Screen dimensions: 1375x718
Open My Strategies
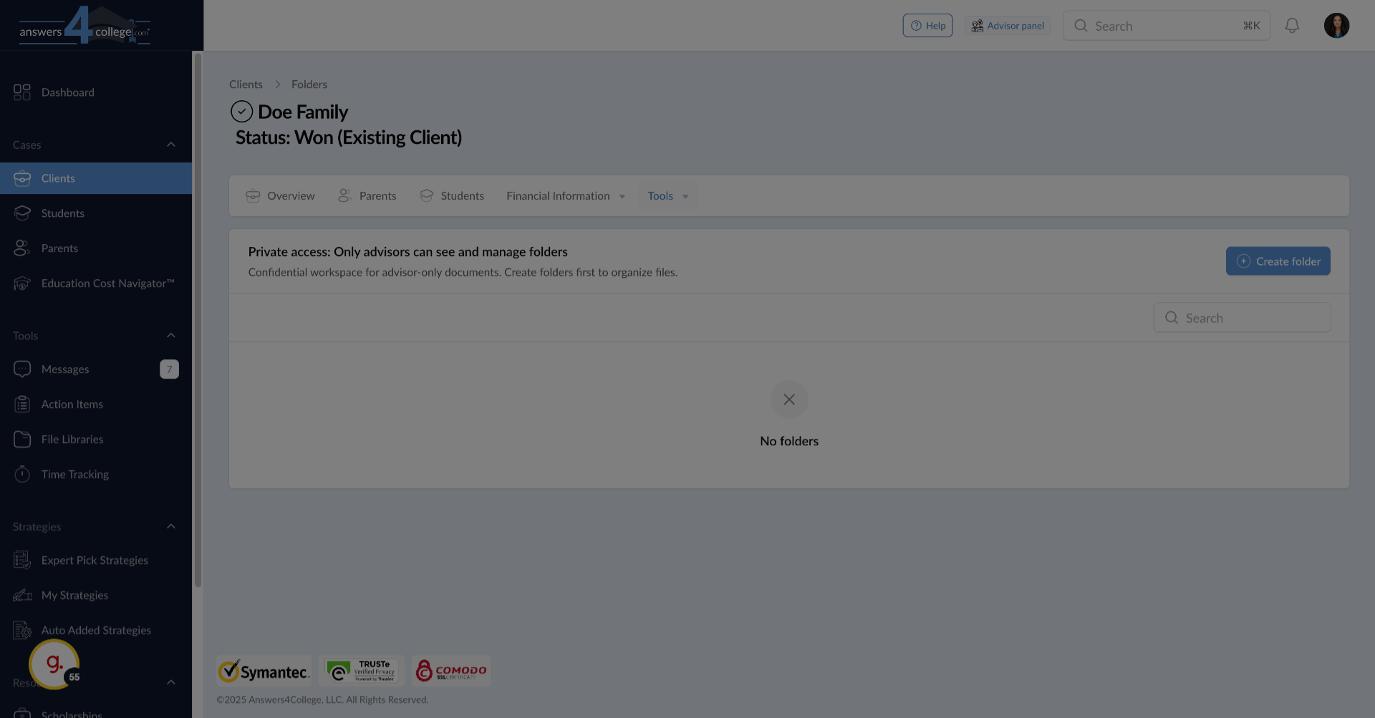point(74,595)
